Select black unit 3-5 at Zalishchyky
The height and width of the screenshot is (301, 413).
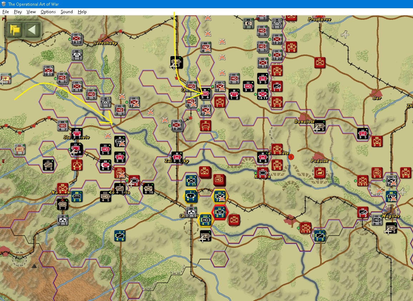tap(177, 157)
